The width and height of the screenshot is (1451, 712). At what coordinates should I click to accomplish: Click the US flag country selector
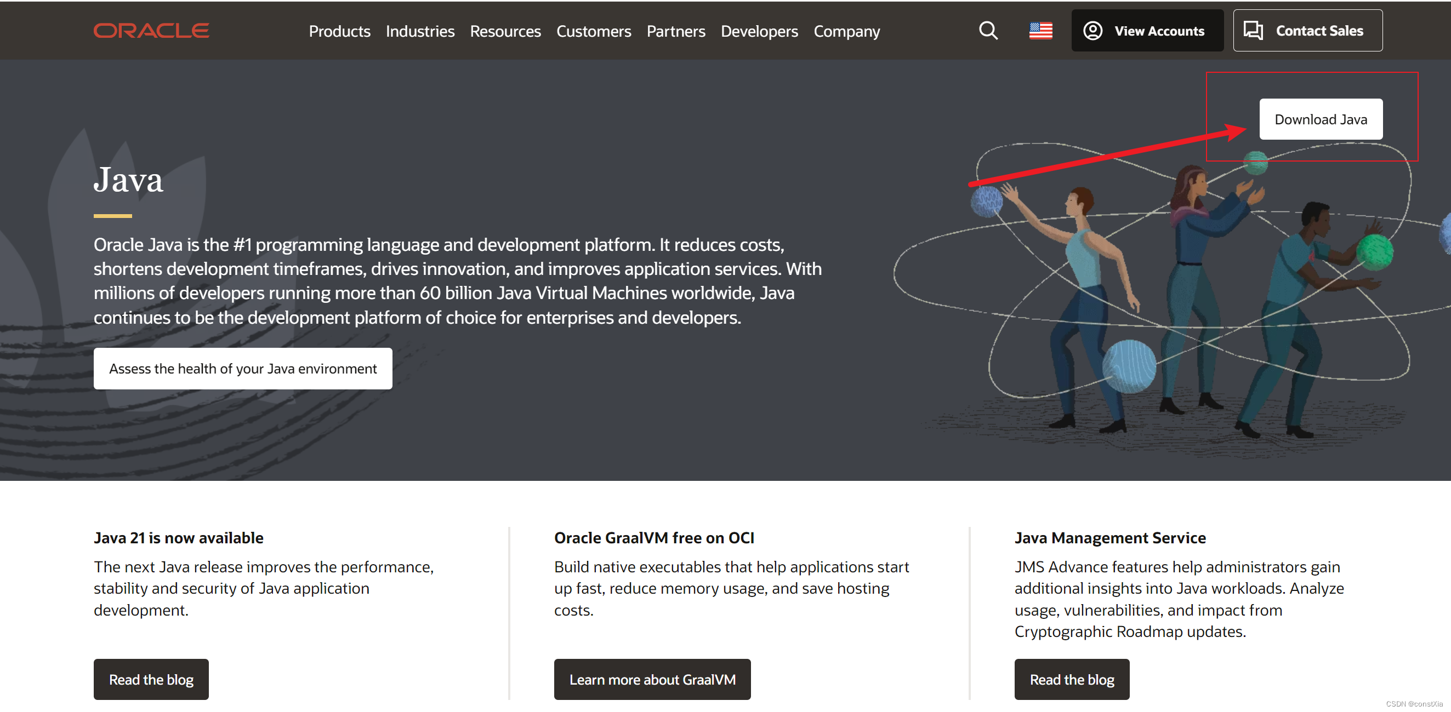(1040, 30)
